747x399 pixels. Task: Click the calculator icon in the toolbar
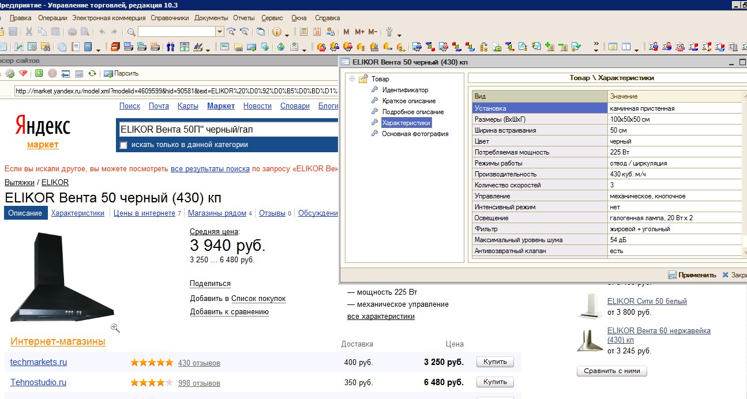(303, 32)
